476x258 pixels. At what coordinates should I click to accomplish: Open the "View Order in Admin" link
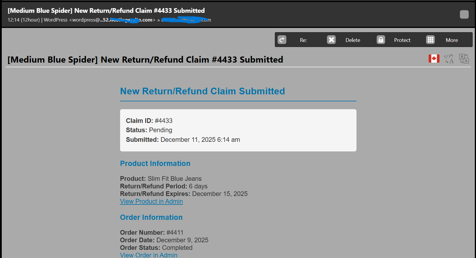point(148,255)
